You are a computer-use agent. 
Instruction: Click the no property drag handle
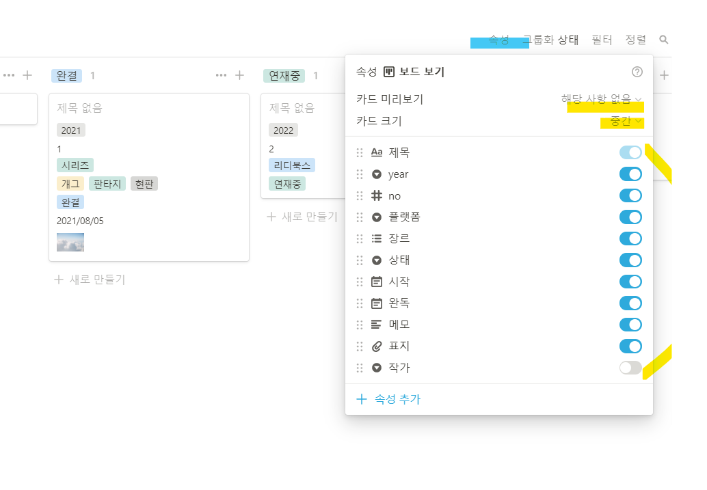click(360, 196)
